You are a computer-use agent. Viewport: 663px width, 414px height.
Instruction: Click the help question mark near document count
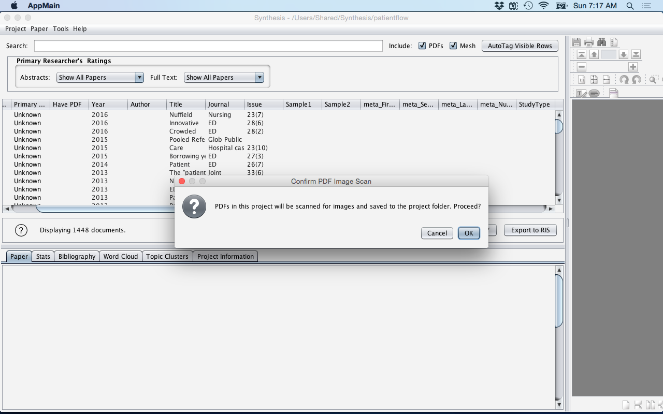pyautogui.click(x=21, y=230)
